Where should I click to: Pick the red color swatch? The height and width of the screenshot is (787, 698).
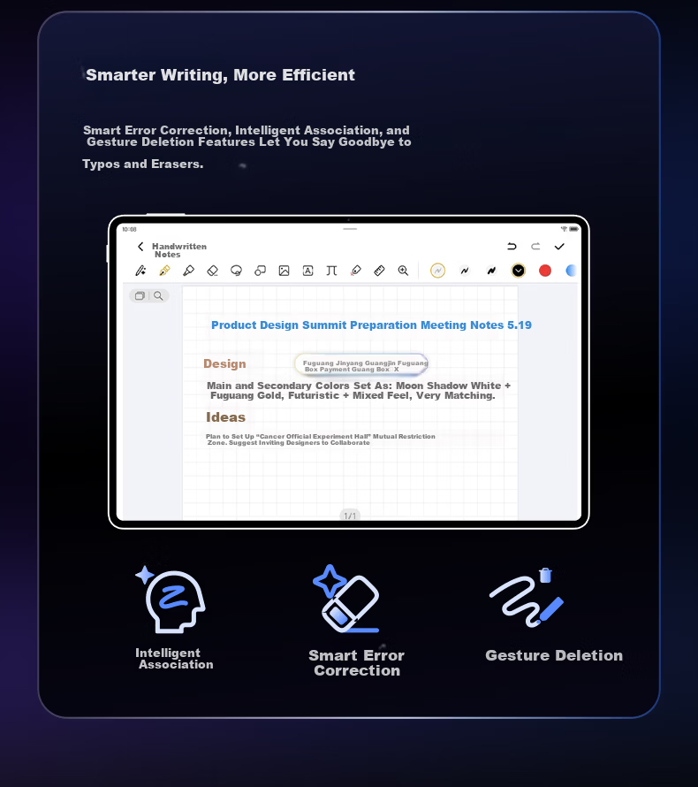click(545, 271)
